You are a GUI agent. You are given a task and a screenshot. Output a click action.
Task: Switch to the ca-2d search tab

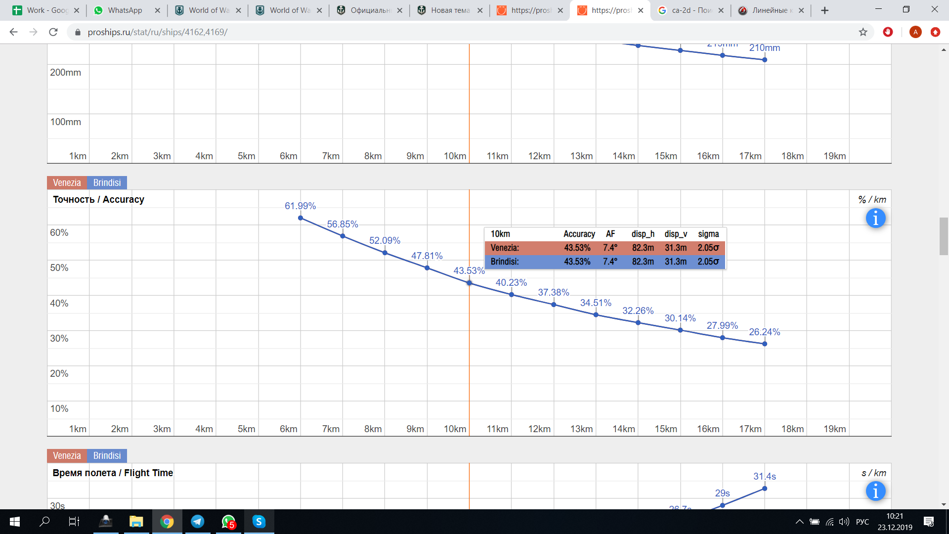click(x=690, y=10)
